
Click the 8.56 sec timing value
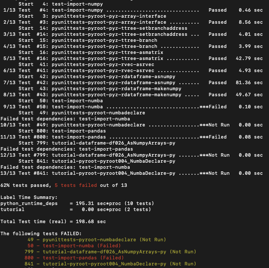click(250, 22)
